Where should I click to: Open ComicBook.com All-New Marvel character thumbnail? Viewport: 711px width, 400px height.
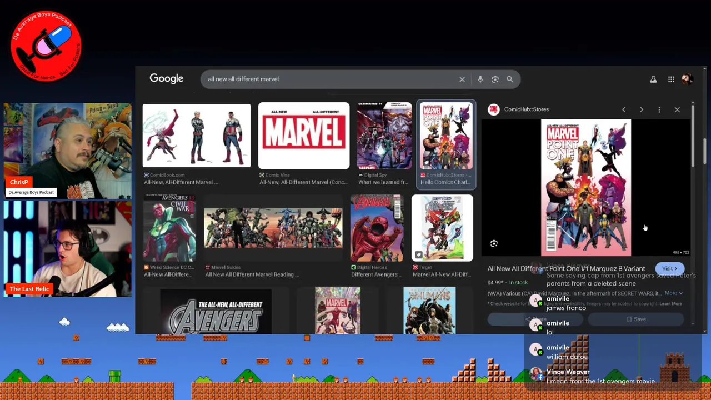coord(197,136)
